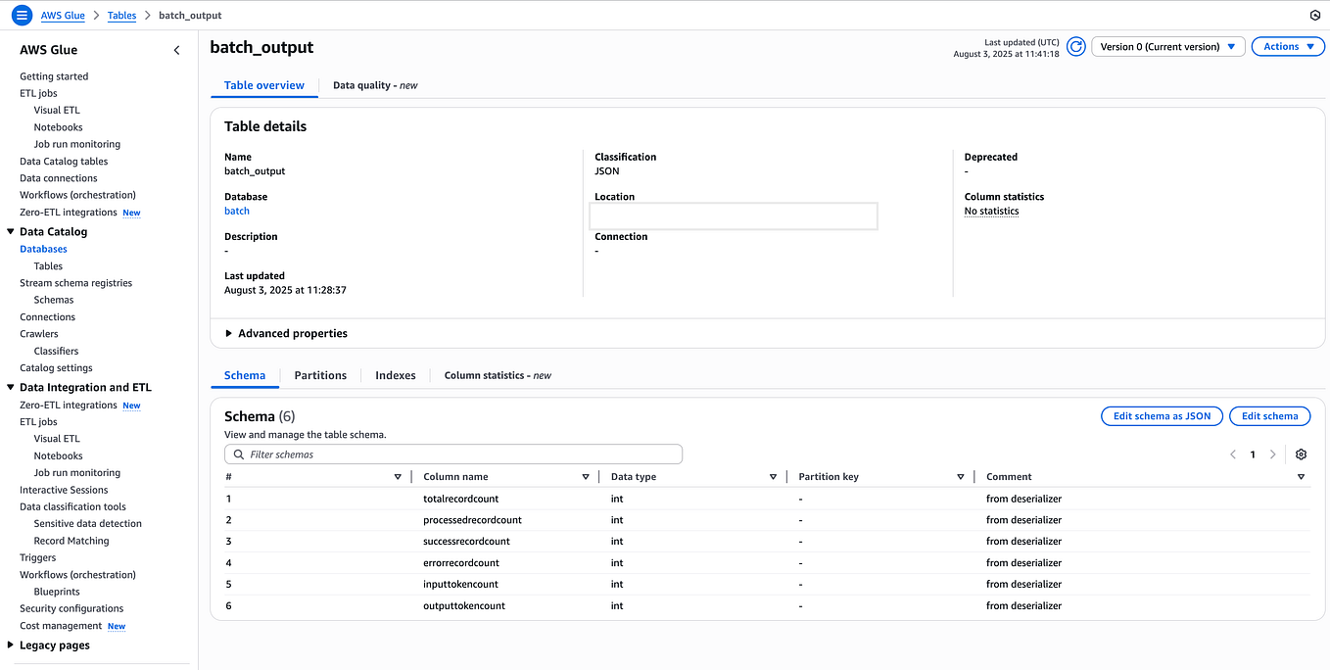Image resolution: width=1330 pixels, height=670 pixels.
Task: Open the batch database link
Action: (236, 210)
